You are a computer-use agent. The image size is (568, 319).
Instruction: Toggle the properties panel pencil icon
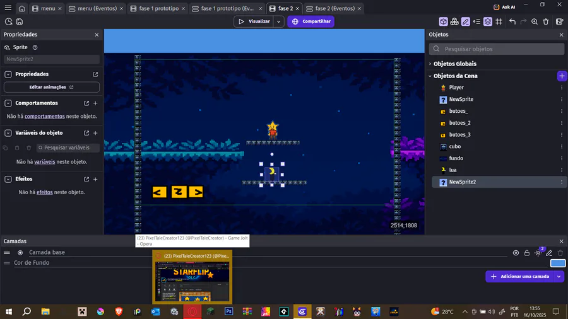click(x=466, y=21)
